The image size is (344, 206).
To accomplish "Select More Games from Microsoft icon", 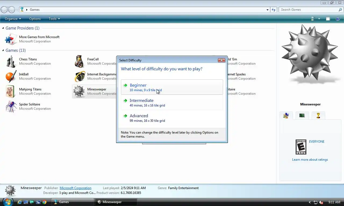I will point(11,39).
